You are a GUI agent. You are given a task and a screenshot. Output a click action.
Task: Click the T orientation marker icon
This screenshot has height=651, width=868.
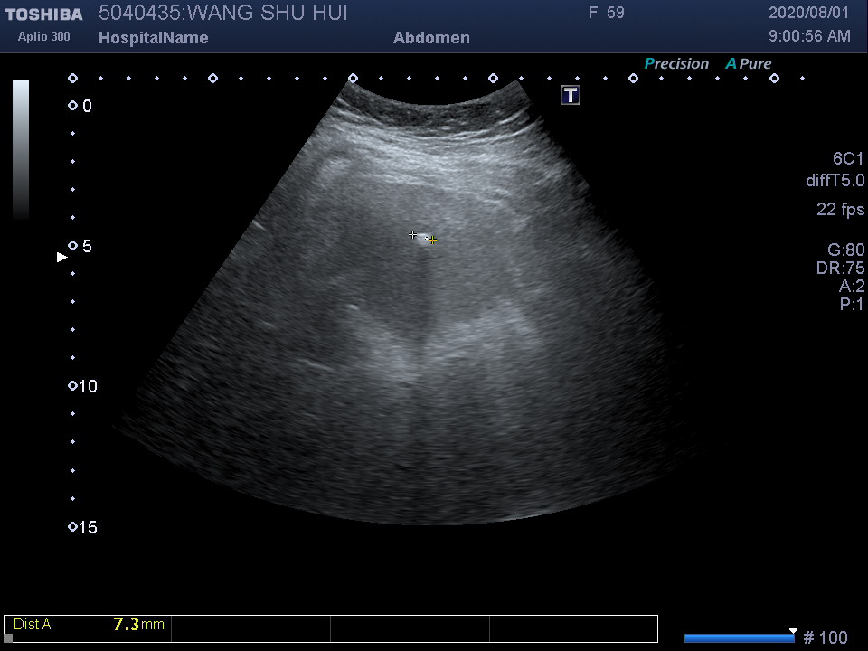[571, 95]
